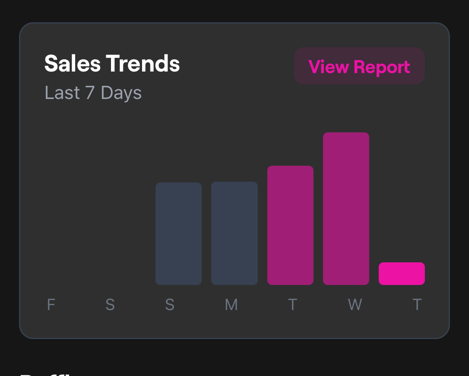Click the second S day label

pyautogui.click(x=170, y=305)
